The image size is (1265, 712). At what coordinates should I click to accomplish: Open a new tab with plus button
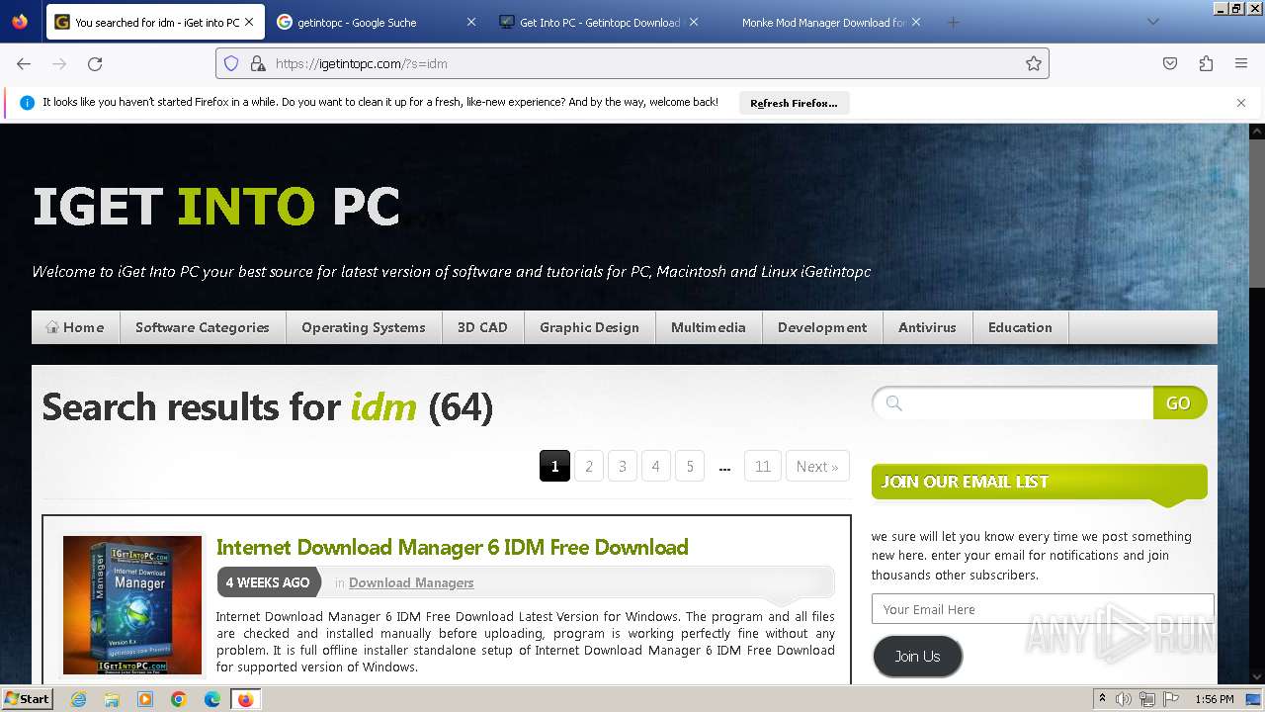[x=953, y=22]
